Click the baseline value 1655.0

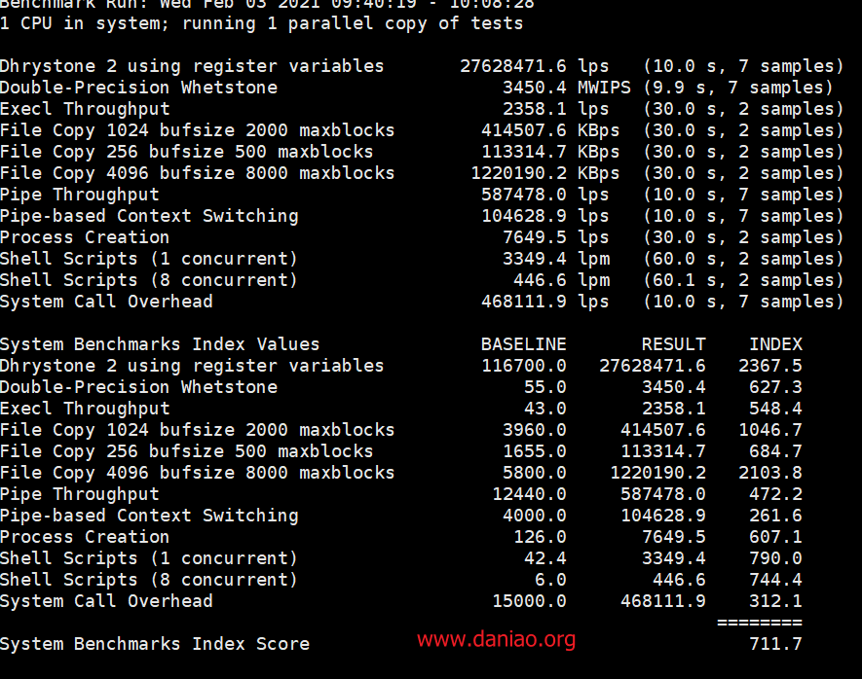coord(535,451)
